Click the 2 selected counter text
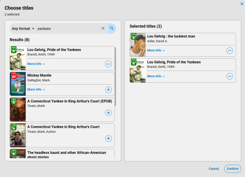 12,15
